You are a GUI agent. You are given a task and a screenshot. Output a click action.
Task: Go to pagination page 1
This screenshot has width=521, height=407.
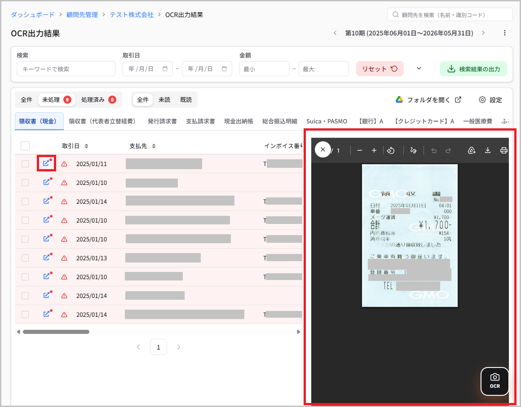tap(158, 347)
